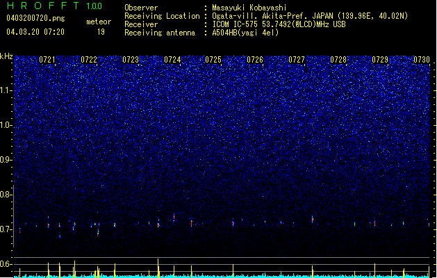
Task: Click the 1.1 frequency axis label
Action: coord(6,90)
